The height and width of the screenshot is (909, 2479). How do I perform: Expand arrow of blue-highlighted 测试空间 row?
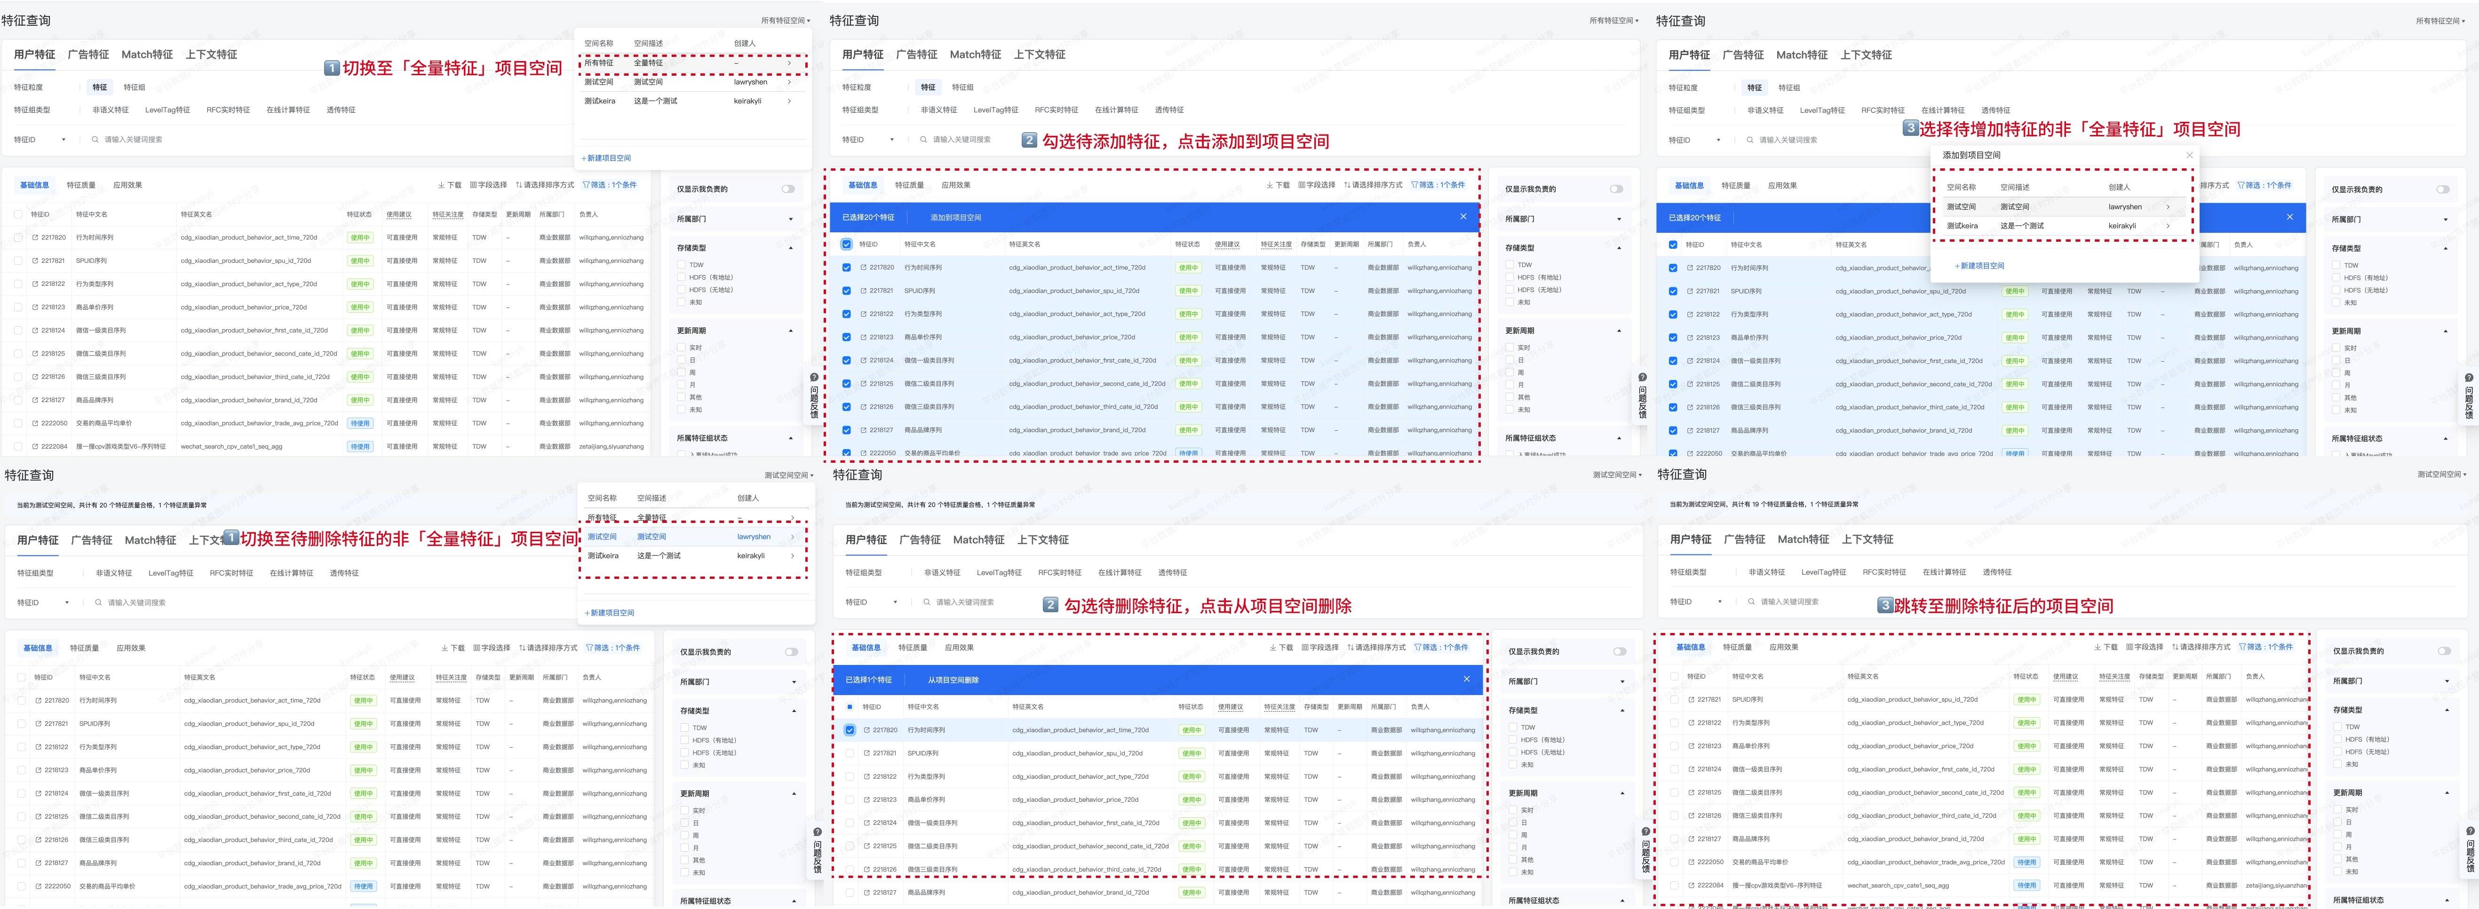pyautogui.click(x=792, y=537)
